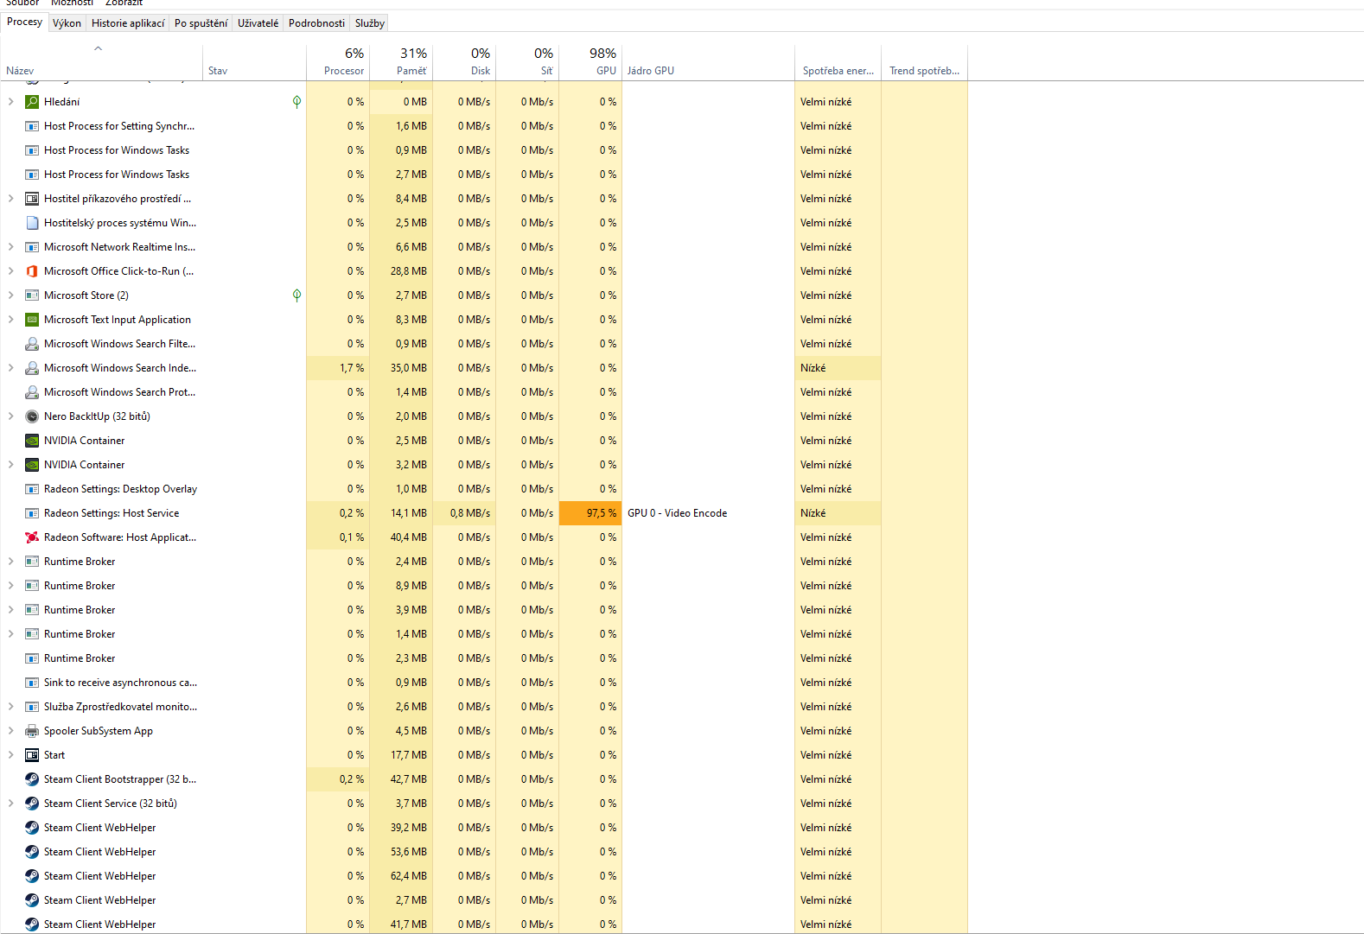Click the GPU 0 - Video Encode text

click(678, 513)
